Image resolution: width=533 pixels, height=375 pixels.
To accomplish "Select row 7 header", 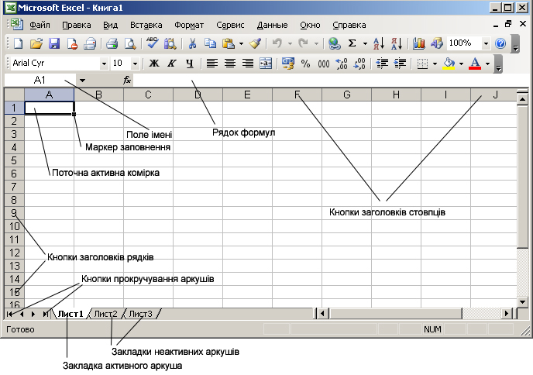I will click(14, 187).
